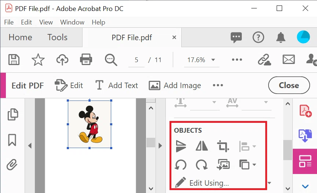Select the PDF File.pdf document tab
The width and height of the screenshot is (317, 193).
132,38
